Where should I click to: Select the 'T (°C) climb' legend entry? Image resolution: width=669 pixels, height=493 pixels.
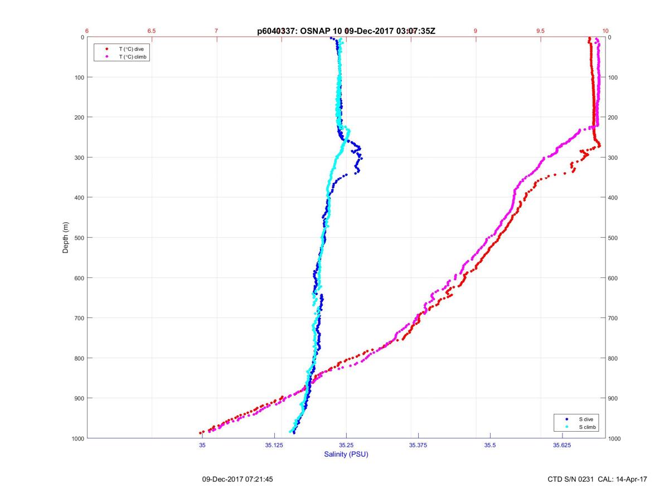click(x=134, y=57)
